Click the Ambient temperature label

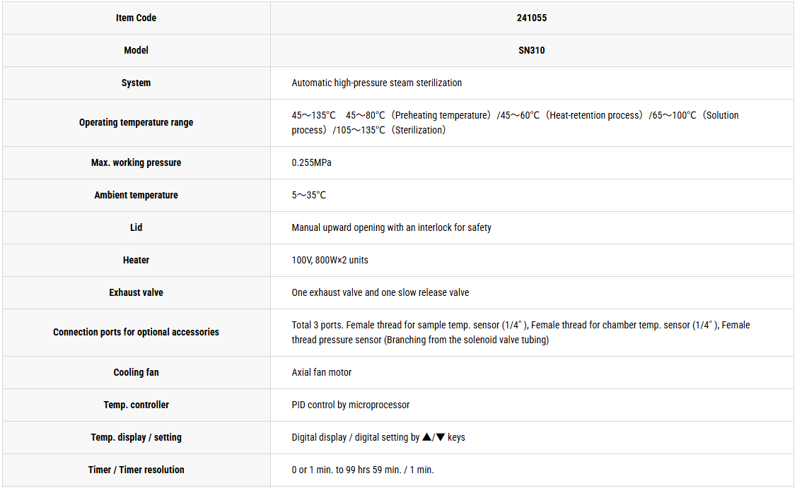coord(136,195)
